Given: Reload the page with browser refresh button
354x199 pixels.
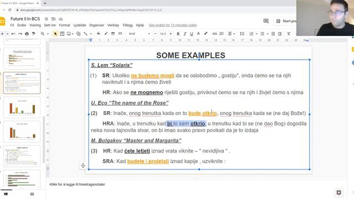Looking at the screenshot, I should point(10,10).
